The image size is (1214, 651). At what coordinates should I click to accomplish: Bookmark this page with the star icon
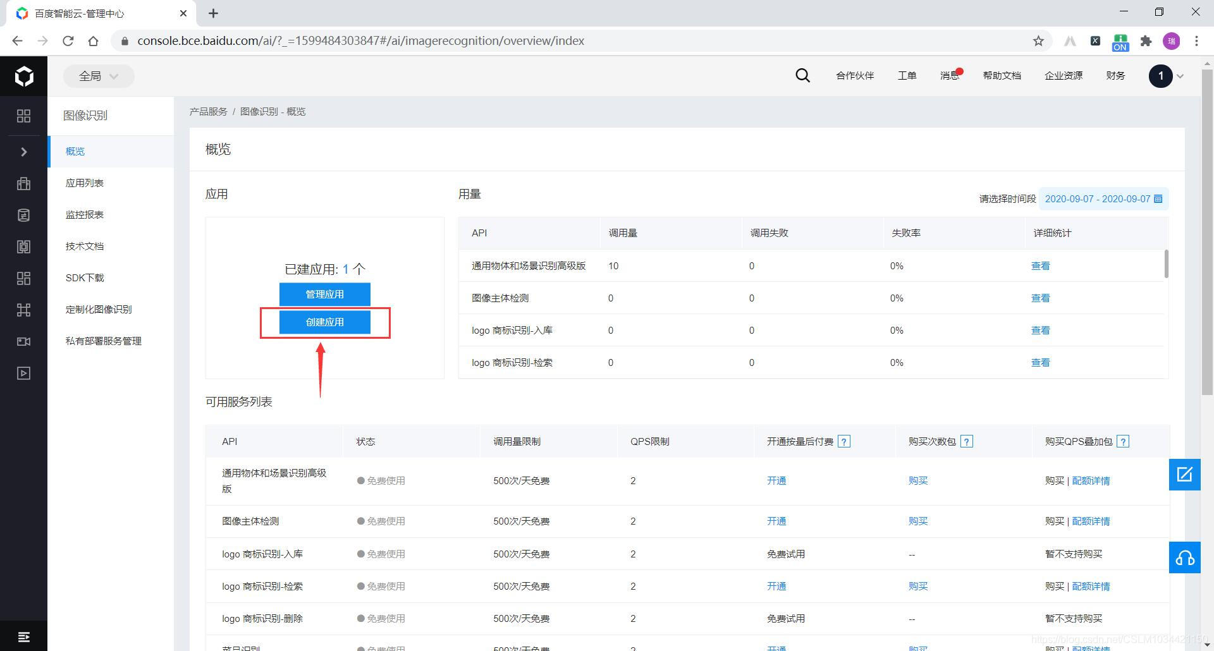pos(1038,40)
